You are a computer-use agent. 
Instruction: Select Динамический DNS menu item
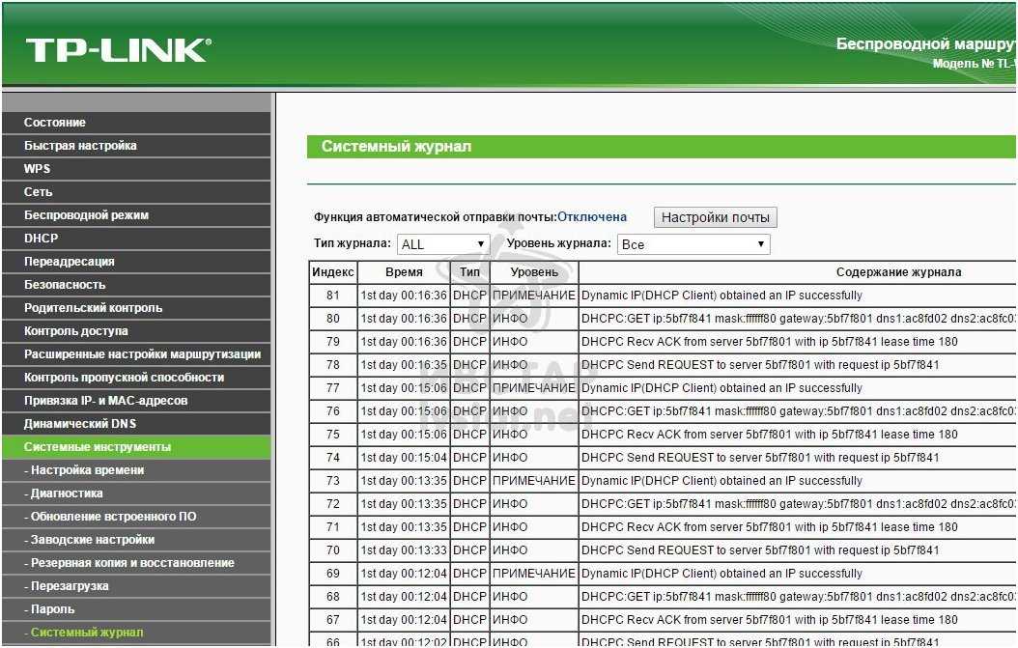pyautogui.click(x=80, y=424)
